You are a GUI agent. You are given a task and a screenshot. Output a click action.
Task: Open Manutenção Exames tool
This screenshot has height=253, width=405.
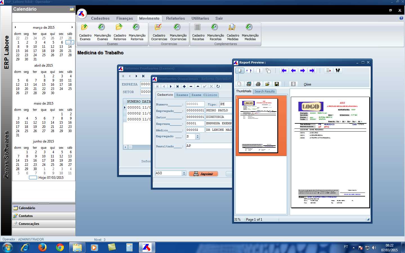pos(102,32)
